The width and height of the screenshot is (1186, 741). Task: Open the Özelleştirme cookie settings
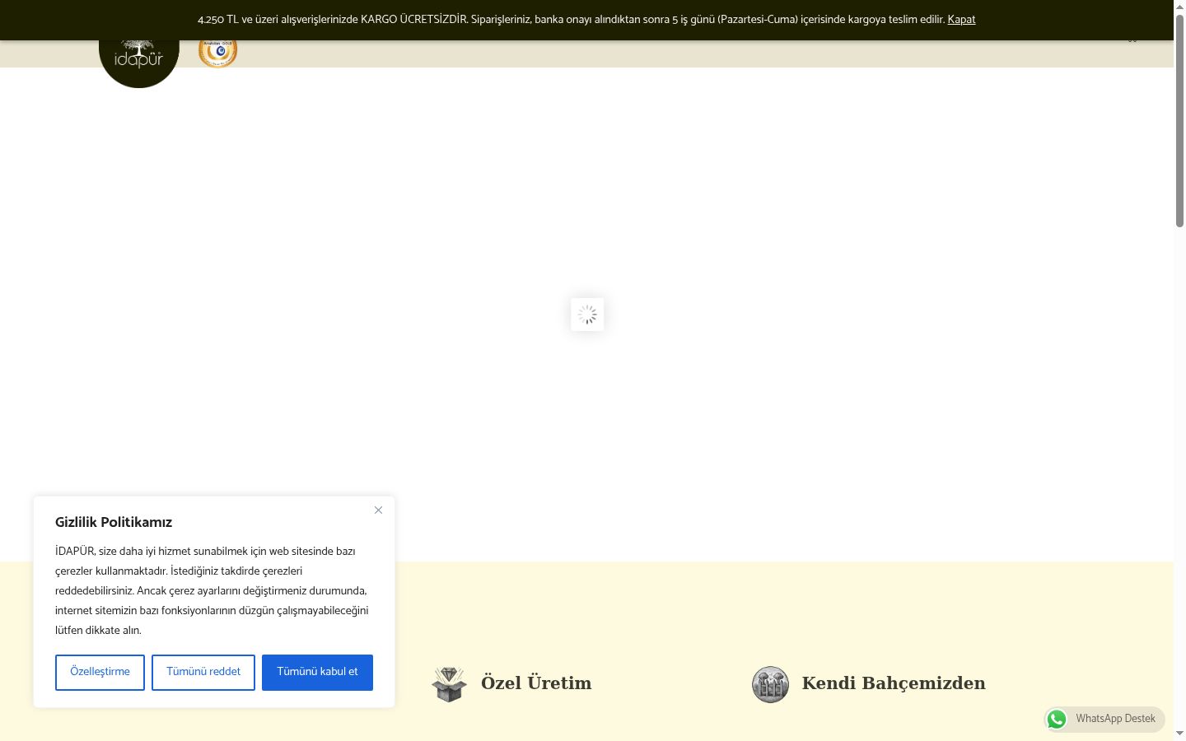click(100, 673)
